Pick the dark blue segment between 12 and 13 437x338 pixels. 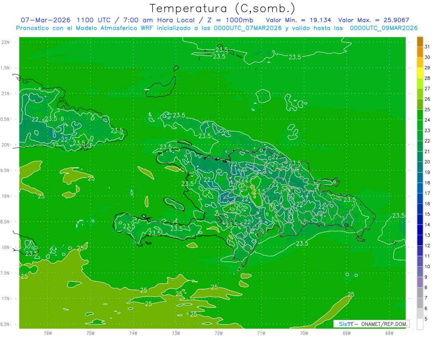pyautogui.click(x=420, y=240)
